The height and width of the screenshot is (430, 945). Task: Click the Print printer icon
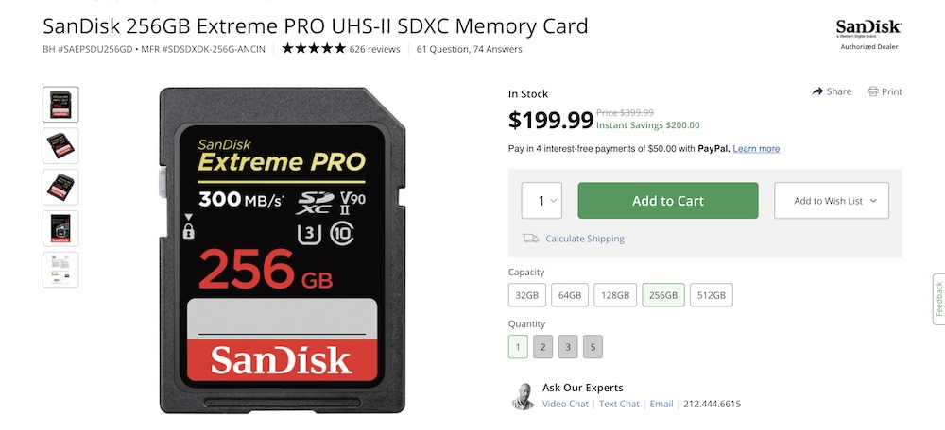click(x=872, y=91)
